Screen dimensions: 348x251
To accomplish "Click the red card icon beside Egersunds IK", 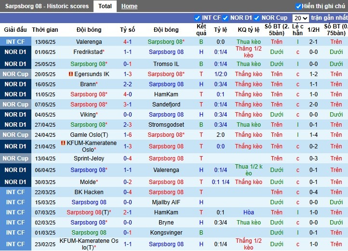I will (71, 74).
